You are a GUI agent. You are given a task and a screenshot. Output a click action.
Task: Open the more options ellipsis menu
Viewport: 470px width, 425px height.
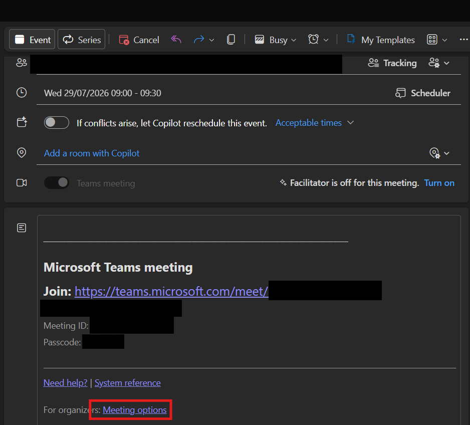pos(463,40)
